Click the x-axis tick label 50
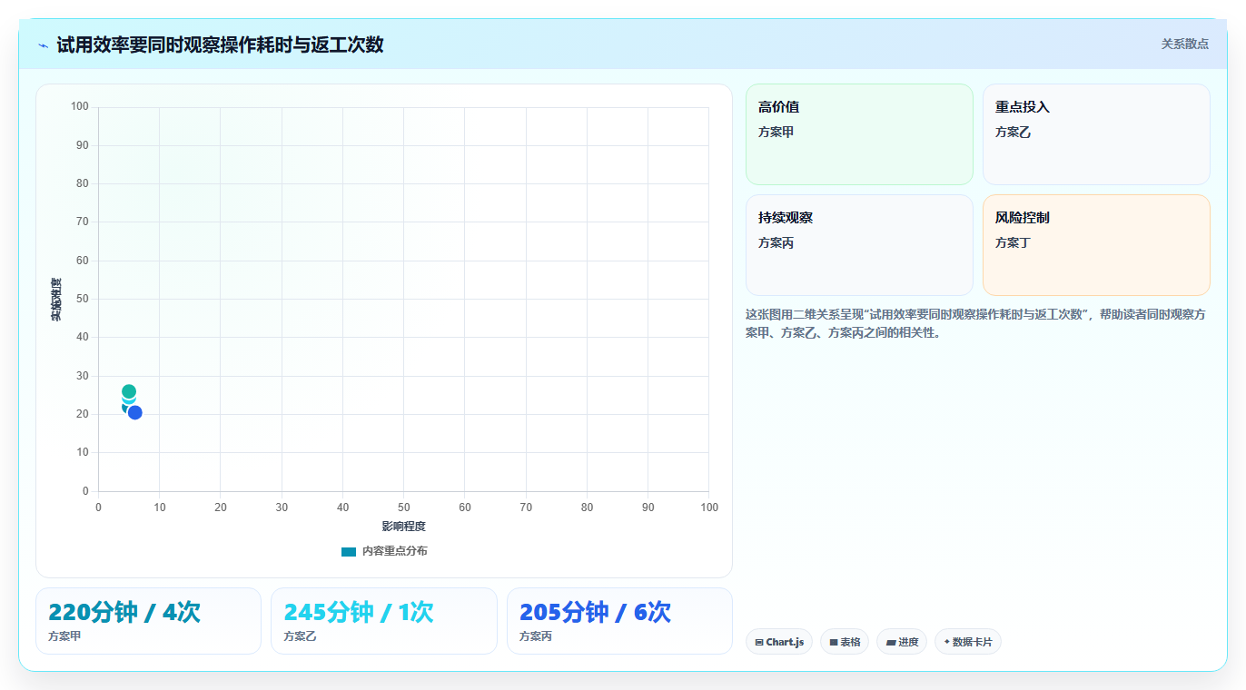The height and width of the screenshot is (690, 1246). tap(403, 507)
